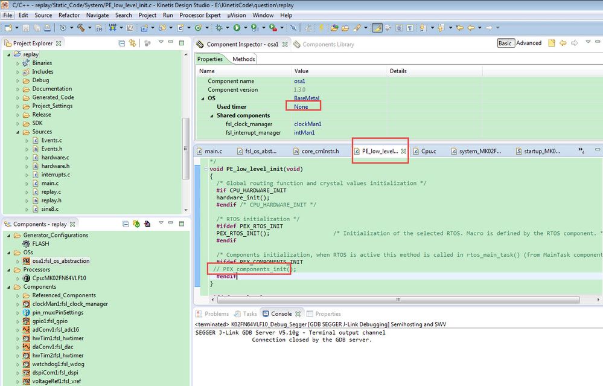Click the green bug Debug icon
The width and height of the screenshot is (603, 386).
pyautogui.click(x=219, y=28)
